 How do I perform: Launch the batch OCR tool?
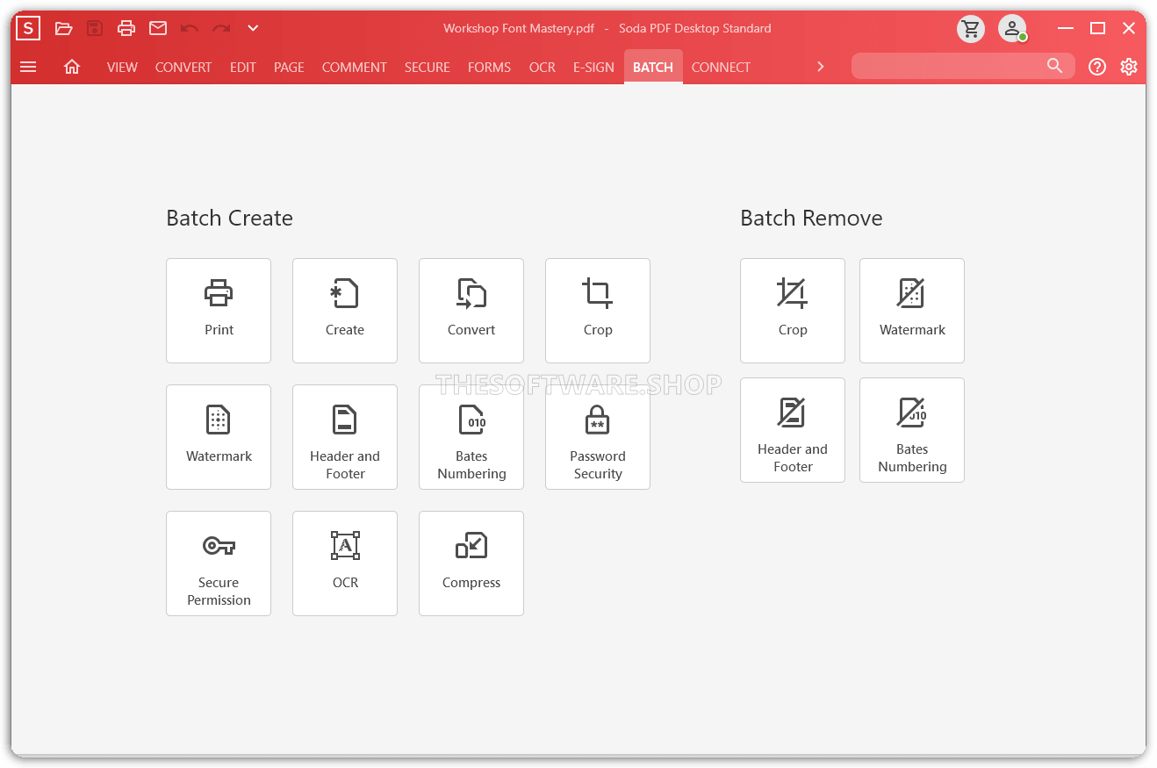coord(345,563)
